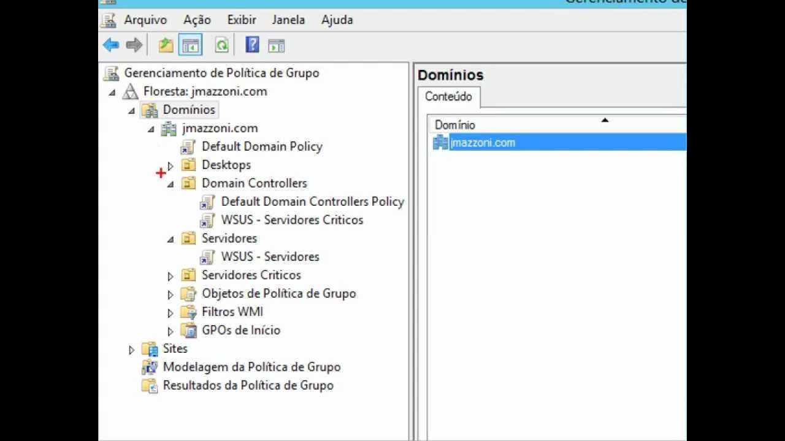Select the Servidores Criticos OU label
Image resolution: width=785 pixels, height=441 pixels.
tap(251, 275)
